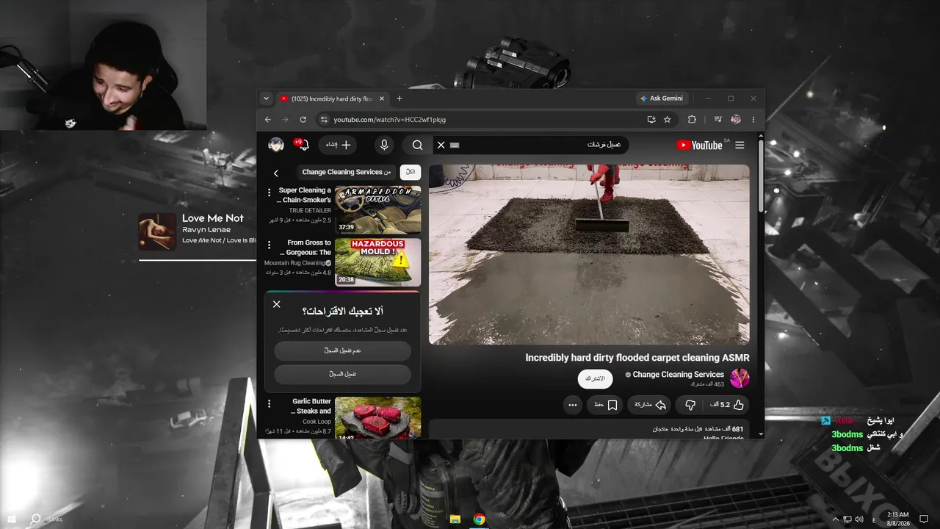Open the YouTube account avatar menu
This screenshot has height=529, width=940.
point(276,145)
